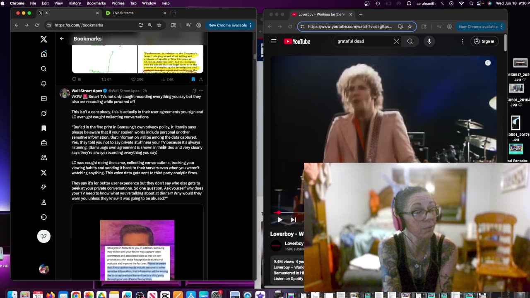Click the compose Post button
Image resolution: width=530 pixels, height=298 pixels.
click(44, 236)
